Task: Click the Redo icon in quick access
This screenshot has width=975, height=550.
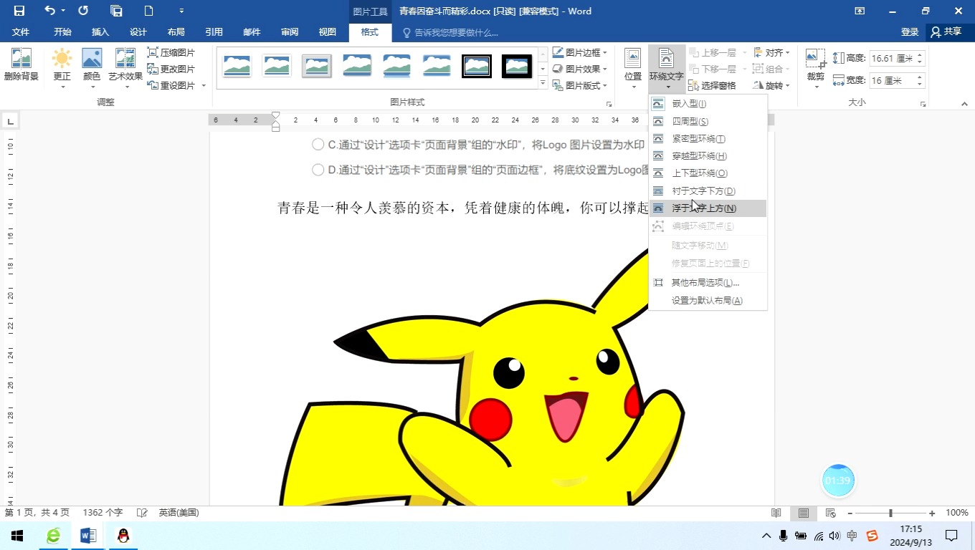Action: pyautogui.click(x=83, y=11)
